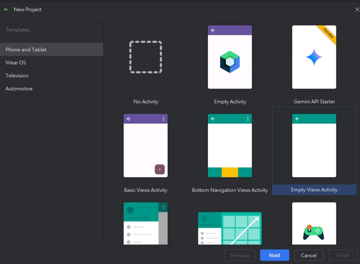Switch to Television templates
The height and width of the screenshot is (264, 360).
pos(52,76)
